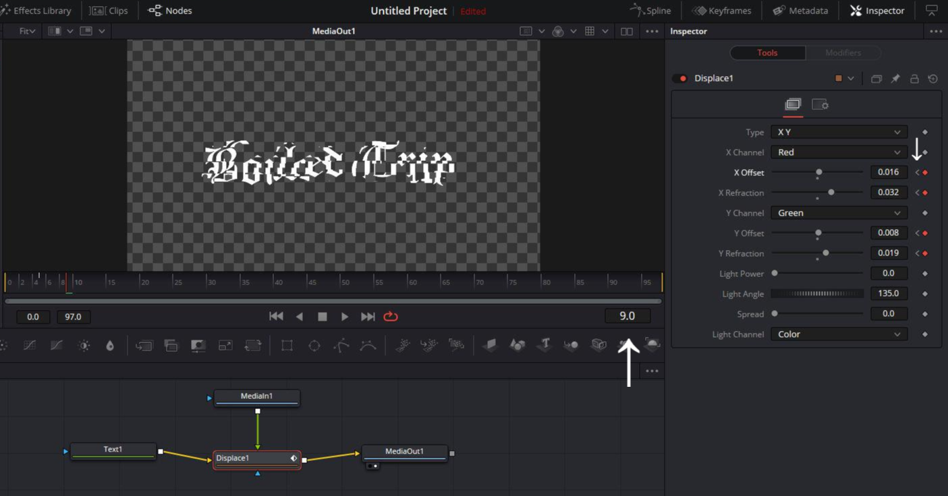The image size is (948, 496).
Task: Add the Brightness Contrast tool
Action: [x=84, y=345]
